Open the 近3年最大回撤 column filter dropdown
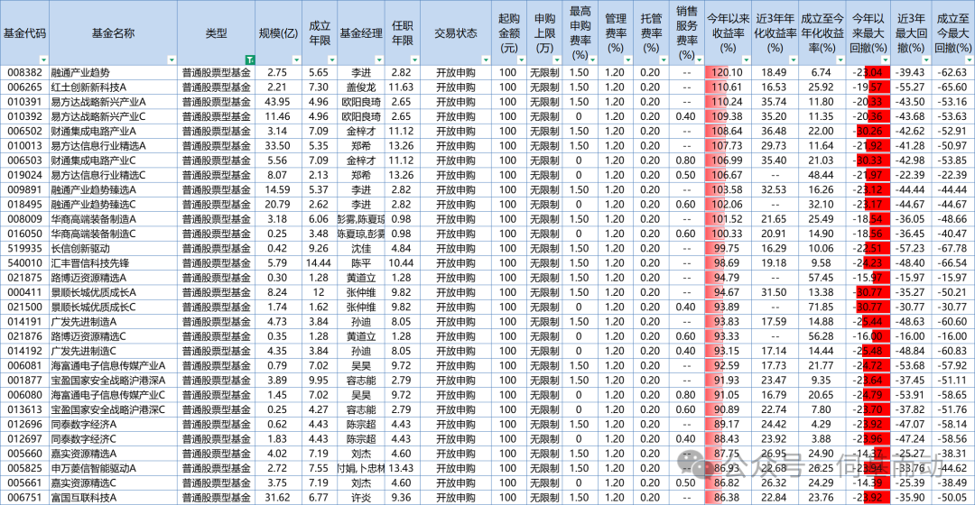Image resolution: width=975 pixels, height=505 pixels. coord(926,60)
